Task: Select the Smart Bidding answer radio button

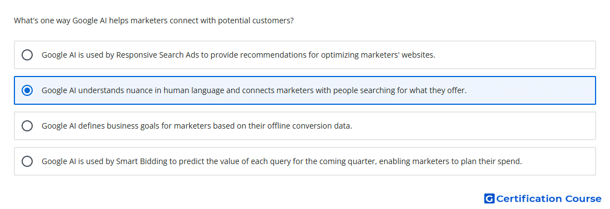Action: (x=27, y=161)
